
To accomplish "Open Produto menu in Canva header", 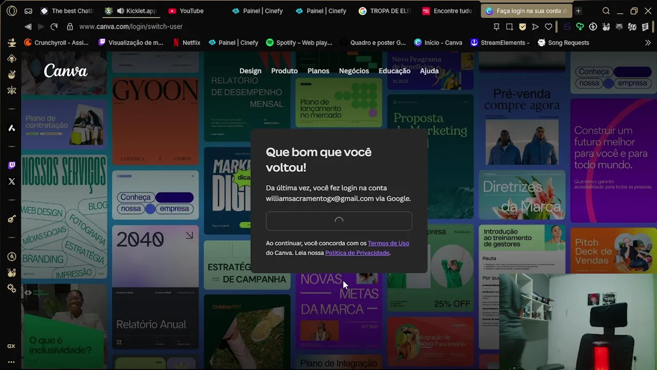I will point(284,71).
